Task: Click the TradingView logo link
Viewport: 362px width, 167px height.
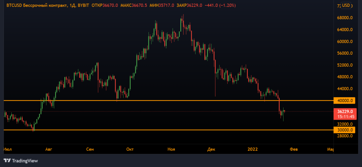Action: pos(21,161)
